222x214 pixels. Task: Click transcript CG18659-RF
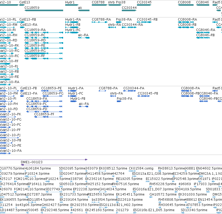(x=35, y=56)
